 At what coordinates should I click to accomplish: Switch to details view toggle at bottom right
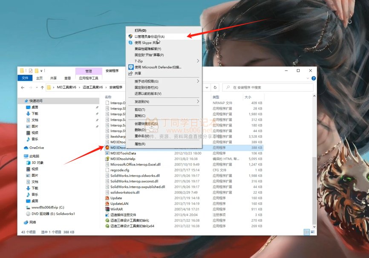tap(306, 232)
